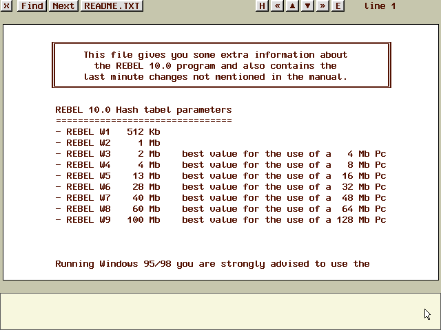Image resolution: width=441 pixels, height=330 pixels.
Task: Page forward with the » button
Action: click(323, 5)
